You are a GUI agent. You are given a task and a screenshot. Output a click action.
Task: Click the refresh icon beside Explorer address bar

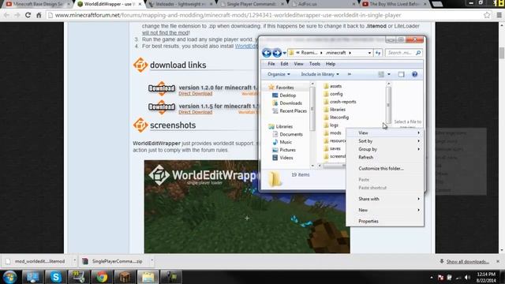(x=378, y=53)
